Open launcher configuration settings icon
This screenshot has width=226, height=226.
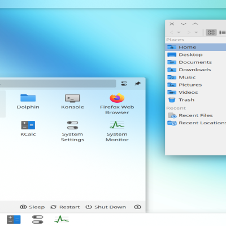124,84
